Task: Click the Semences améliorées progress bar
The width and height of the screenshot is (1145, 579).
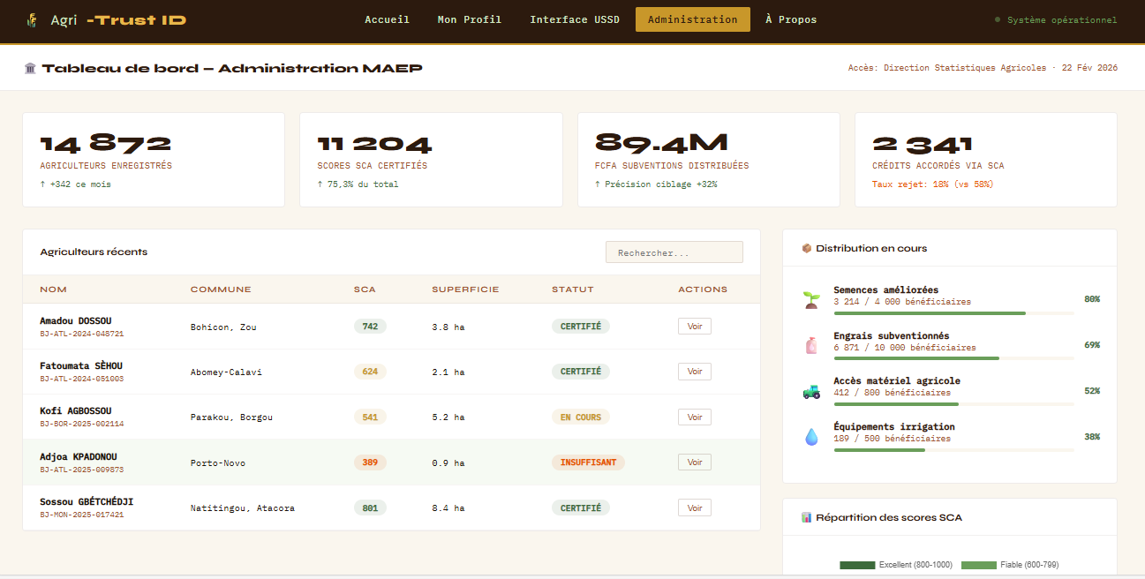Action: tap(953, 313)
